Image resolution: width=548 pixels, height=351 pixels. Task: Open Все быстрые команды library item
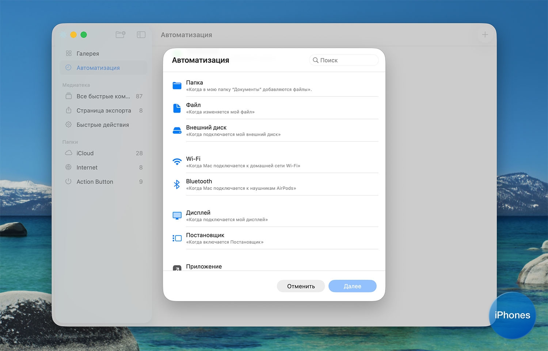[x=103, y=96]
